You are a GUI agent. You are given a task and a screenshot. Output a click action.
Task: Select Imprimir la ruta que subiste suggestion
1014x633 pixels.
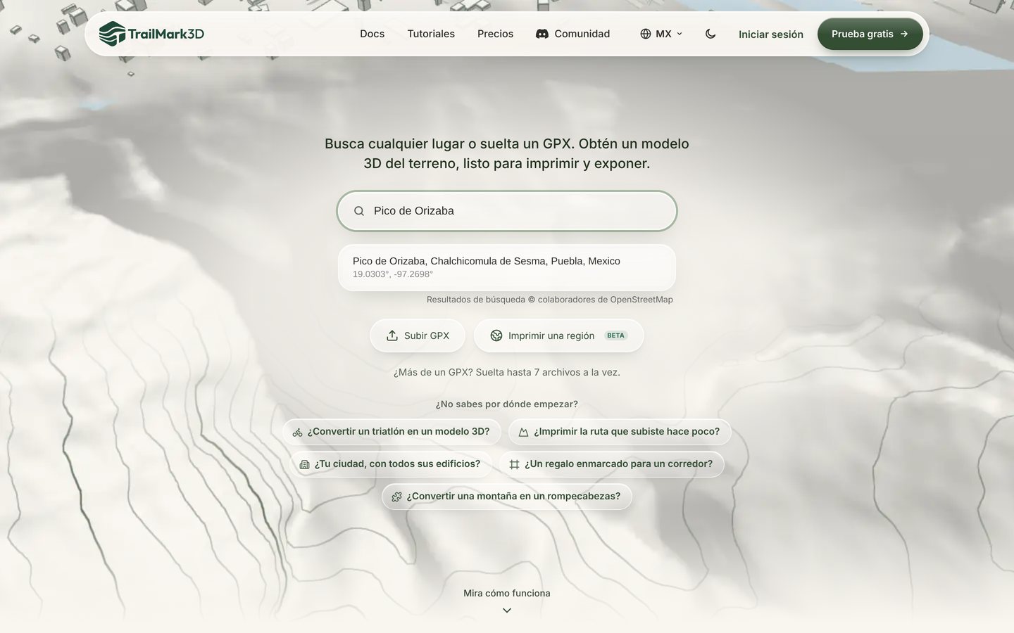click(x=620, y=432)
